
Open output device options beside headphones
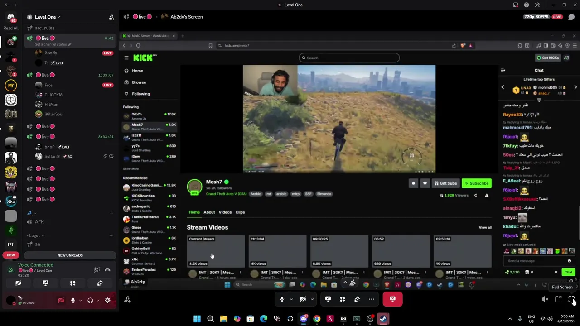point(97,300)
